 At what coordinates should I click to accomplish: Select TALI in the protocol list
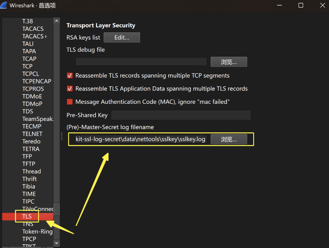pyautogui.click(x=28, y=44)
